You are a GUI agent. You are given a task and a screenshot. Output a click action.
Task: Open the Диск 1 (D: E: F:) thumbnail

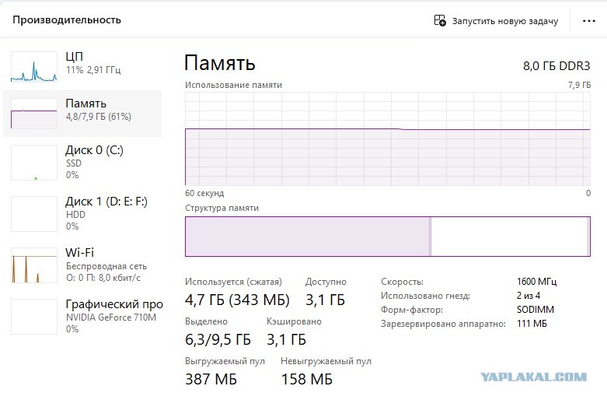[x=34, y=214]
